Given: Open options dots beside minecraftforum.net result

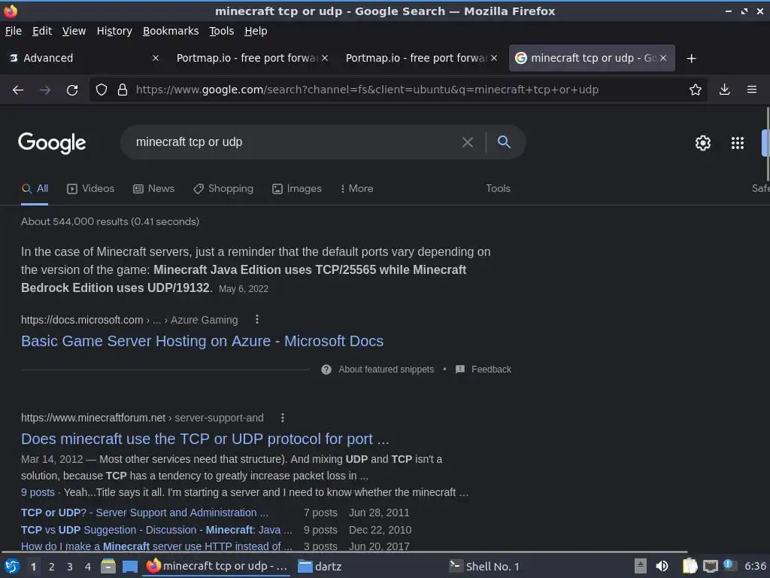Looking at the screenshot, I should point(283,418).
